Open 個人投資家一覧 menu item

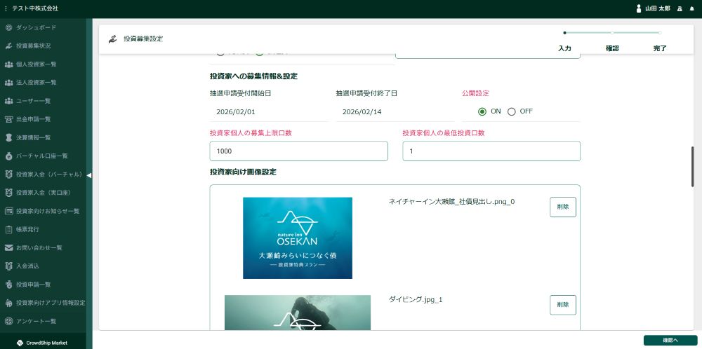point(37,64)
